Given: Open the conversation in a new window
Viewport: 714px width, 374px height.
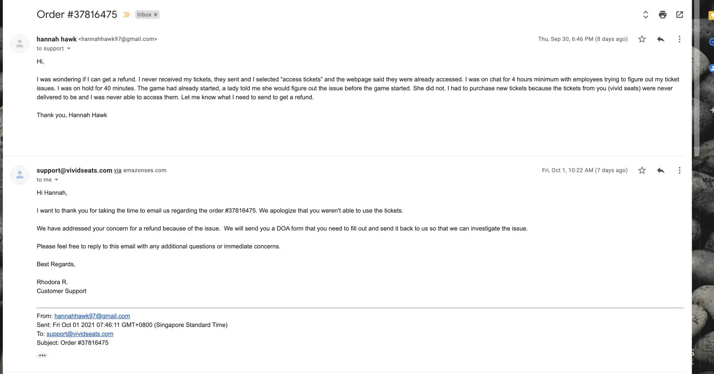Looking at the screenshot, I should pyautogui.click(x=679, y=15).
